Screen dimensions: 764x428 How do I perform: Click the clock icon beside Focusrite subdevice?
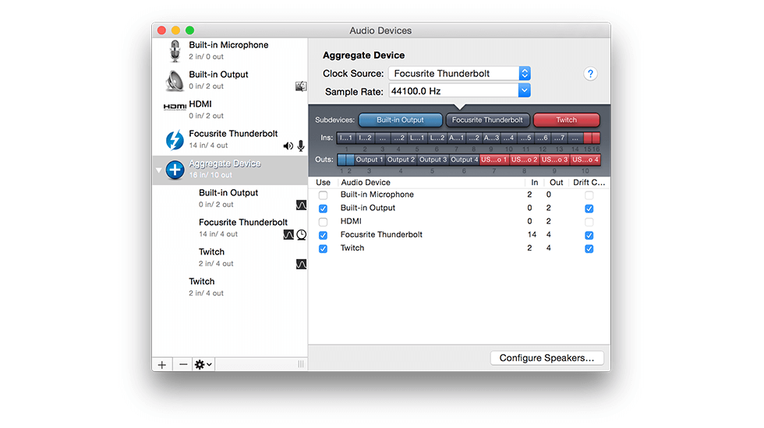[x=302, y=234]
